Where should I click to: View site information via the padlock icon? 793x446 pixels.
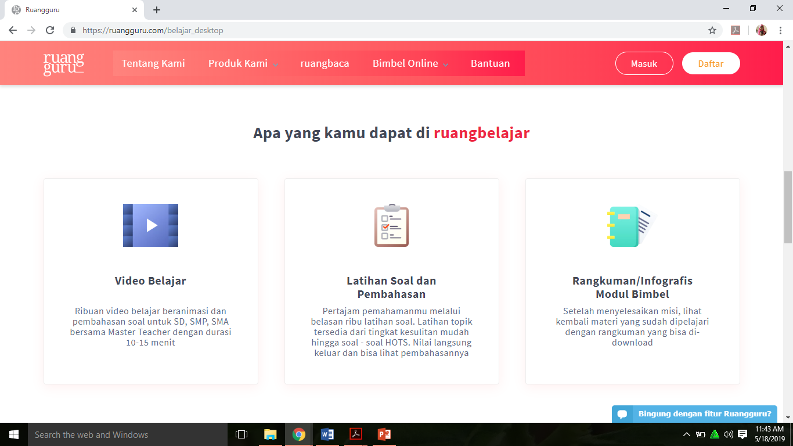[x=73, y=30]
